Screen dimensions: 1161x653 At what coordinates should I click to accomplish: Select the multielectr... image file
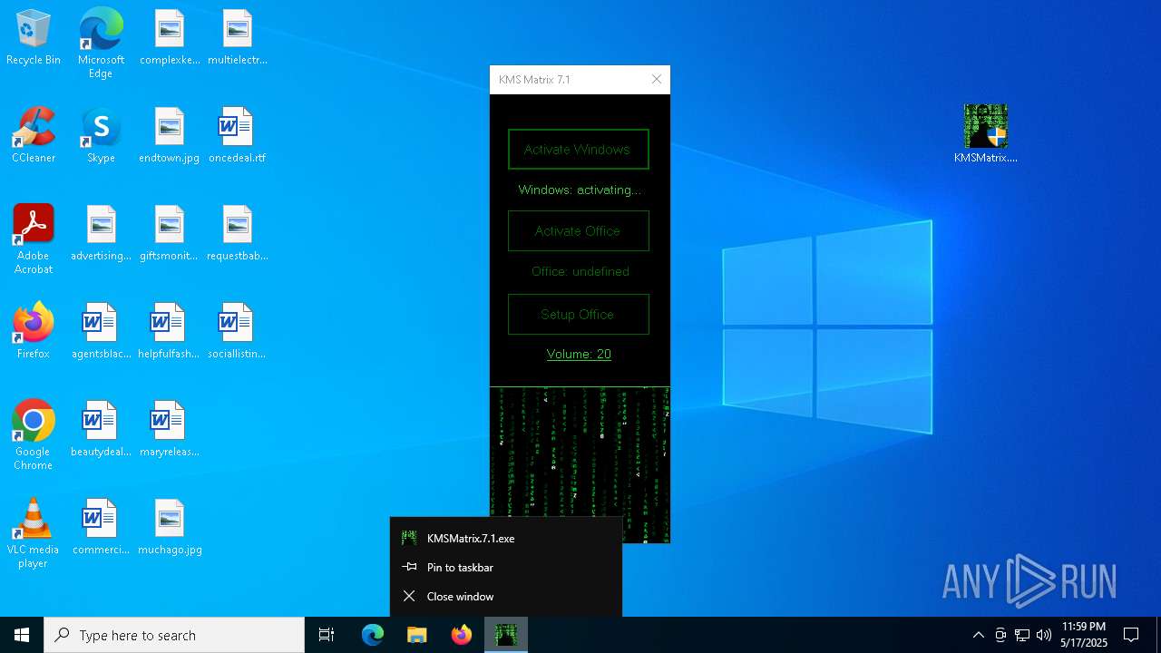point(238,38)
